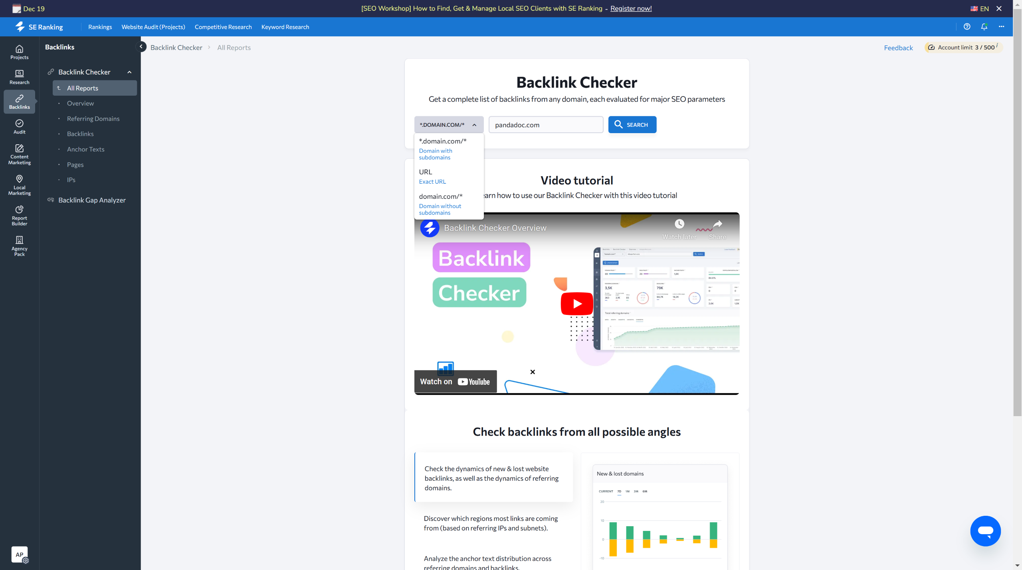Open the live chat bubble

[985, 531]
